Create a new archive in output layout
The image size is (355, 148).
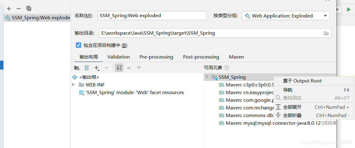(x=87, y=67)
